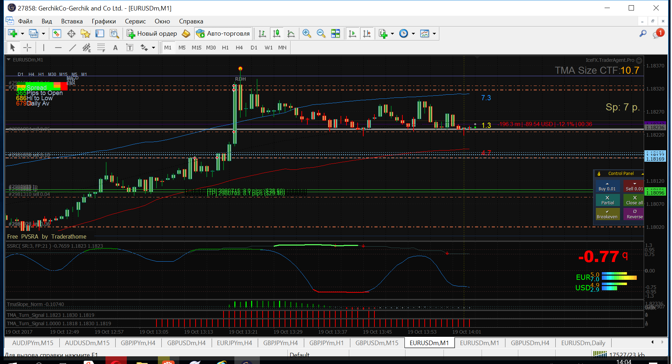
Task: Click Partial close button
Action: (x=607, y=200)
